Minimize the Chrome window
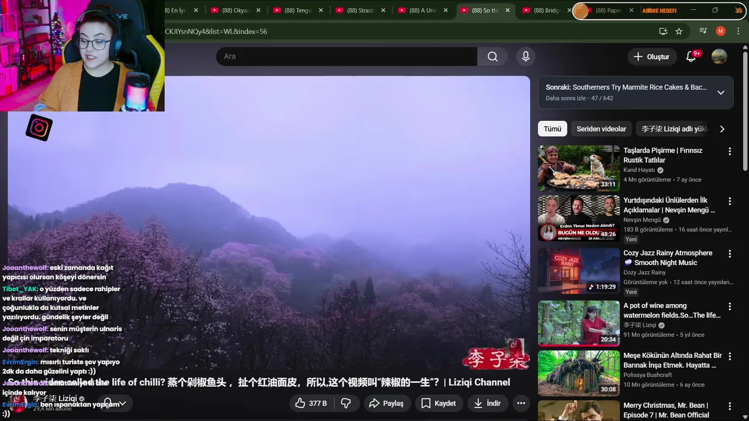 [x=693, y=10]
